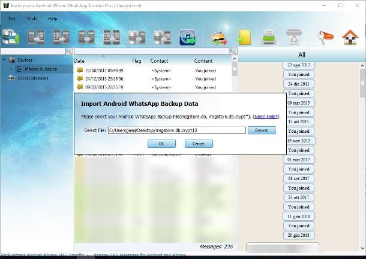Click the second toolbar phone transfer icon
Viewport: 366px width, 259px height.
click(36, 37)
